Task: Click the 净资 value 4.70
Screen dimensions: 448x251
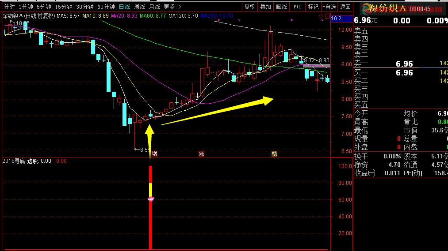Action: (x=394, y=165)
